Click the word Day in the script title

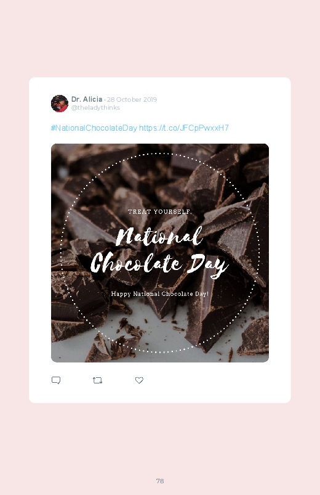click(x=208, y=265)
